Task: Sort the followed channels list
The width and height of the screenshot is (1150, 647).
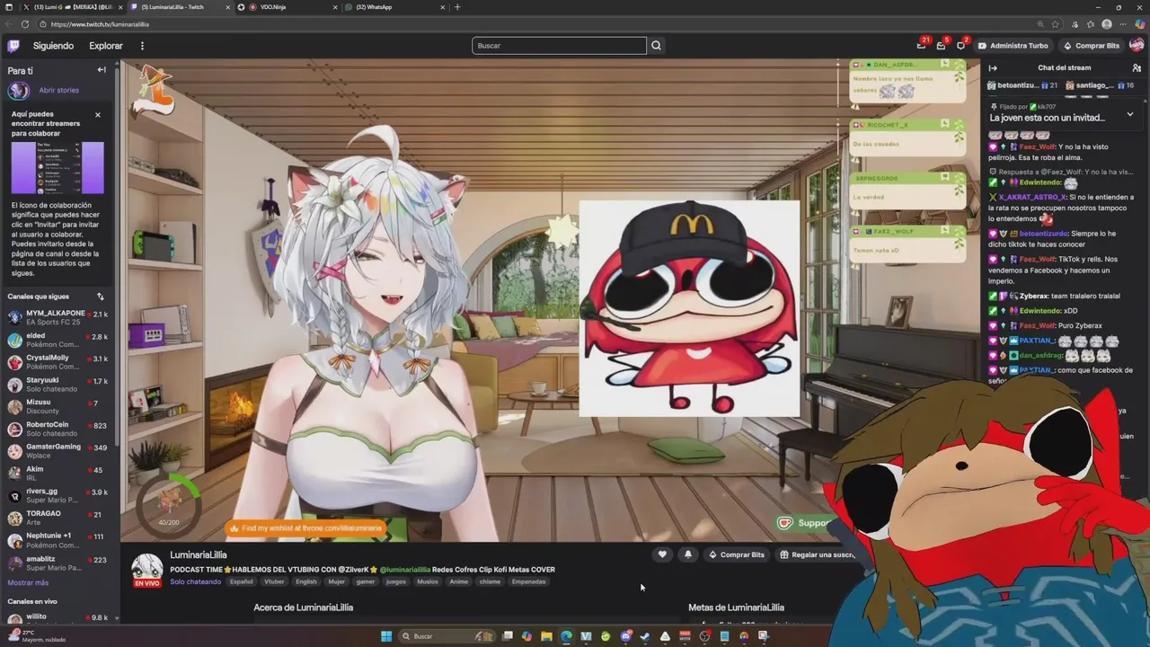Action: [x=101, y=297]
